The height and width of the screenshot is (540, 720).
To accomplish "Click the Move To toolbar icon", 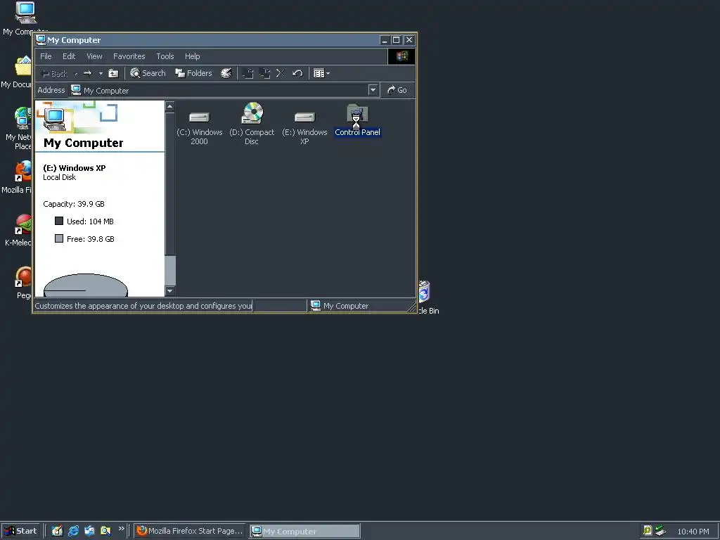I will (248, 73).
